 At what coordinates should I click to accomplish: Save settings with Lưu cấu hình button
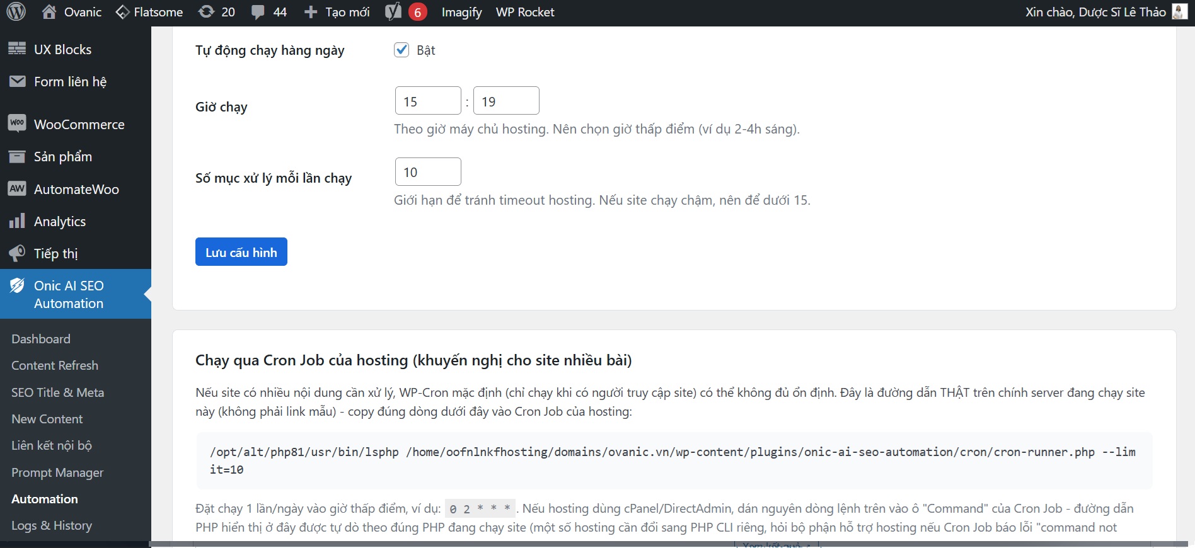tap(241, 252)
